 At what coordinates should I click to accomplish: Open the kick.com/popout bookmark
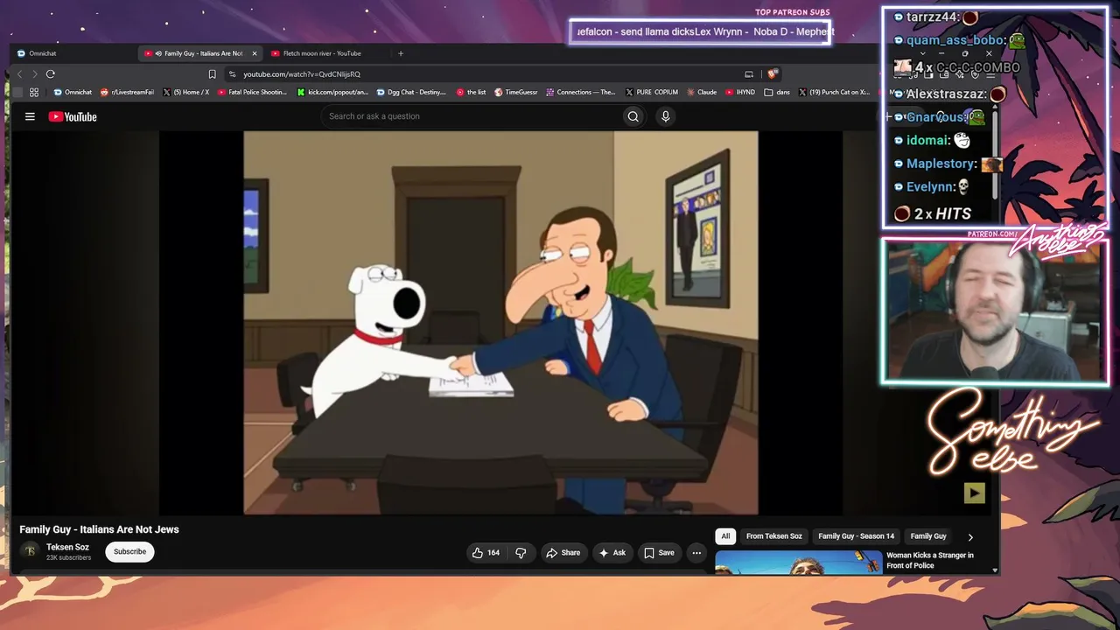(333, 92)
